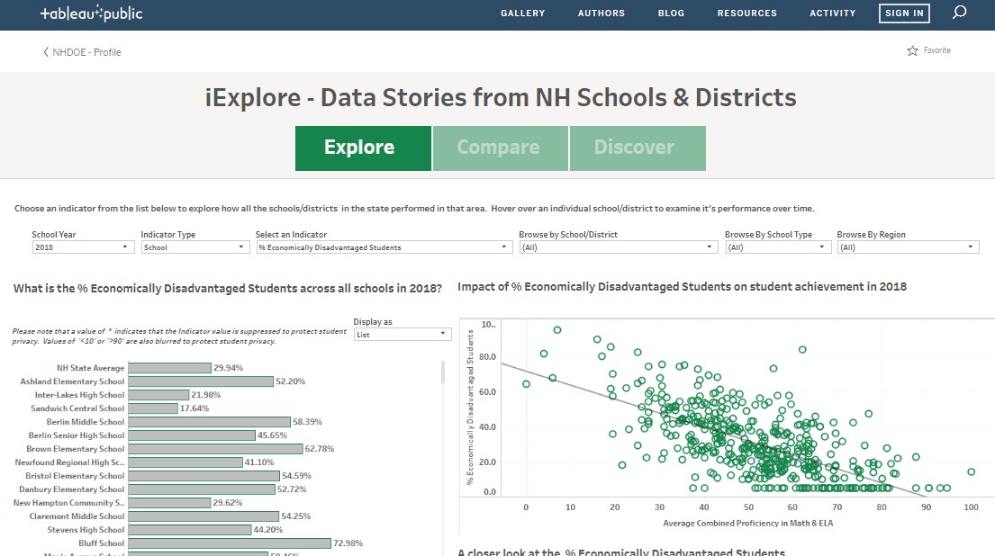Navigate to the Blog link
995x556 pixels.
[x=671, y=13]
